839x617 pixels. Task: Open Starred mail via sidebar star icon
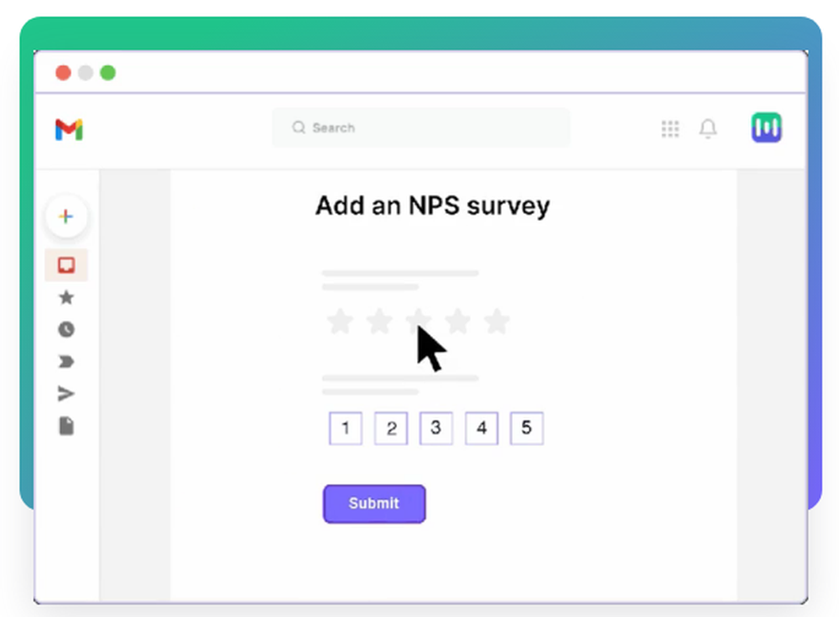point(66,297)
